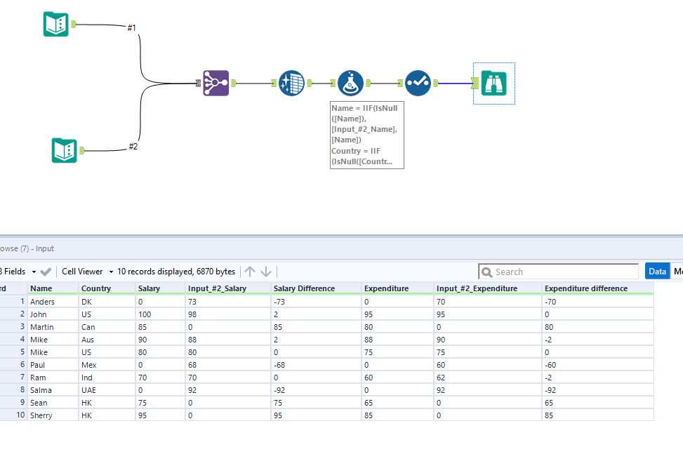Click the down arrow next records icon
The image size is (683, 454).
click(x=266, y=272)
